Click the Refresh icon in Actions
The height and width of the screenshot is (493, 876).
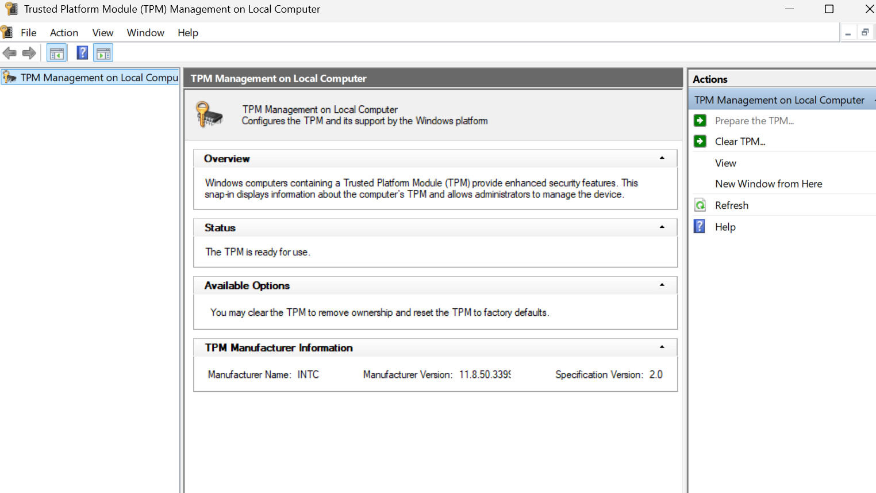tap(700, 205)
